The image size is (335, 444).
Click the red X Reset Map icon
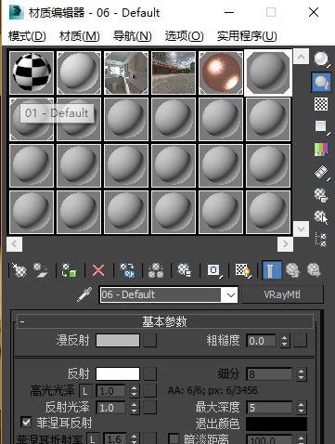(98, 270)
